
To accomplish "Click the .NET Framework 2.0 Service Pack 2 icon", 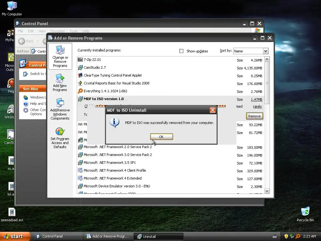I will (x=80, y=147).
